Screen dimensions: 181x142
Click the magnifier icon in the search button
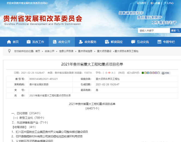point(178,30)
